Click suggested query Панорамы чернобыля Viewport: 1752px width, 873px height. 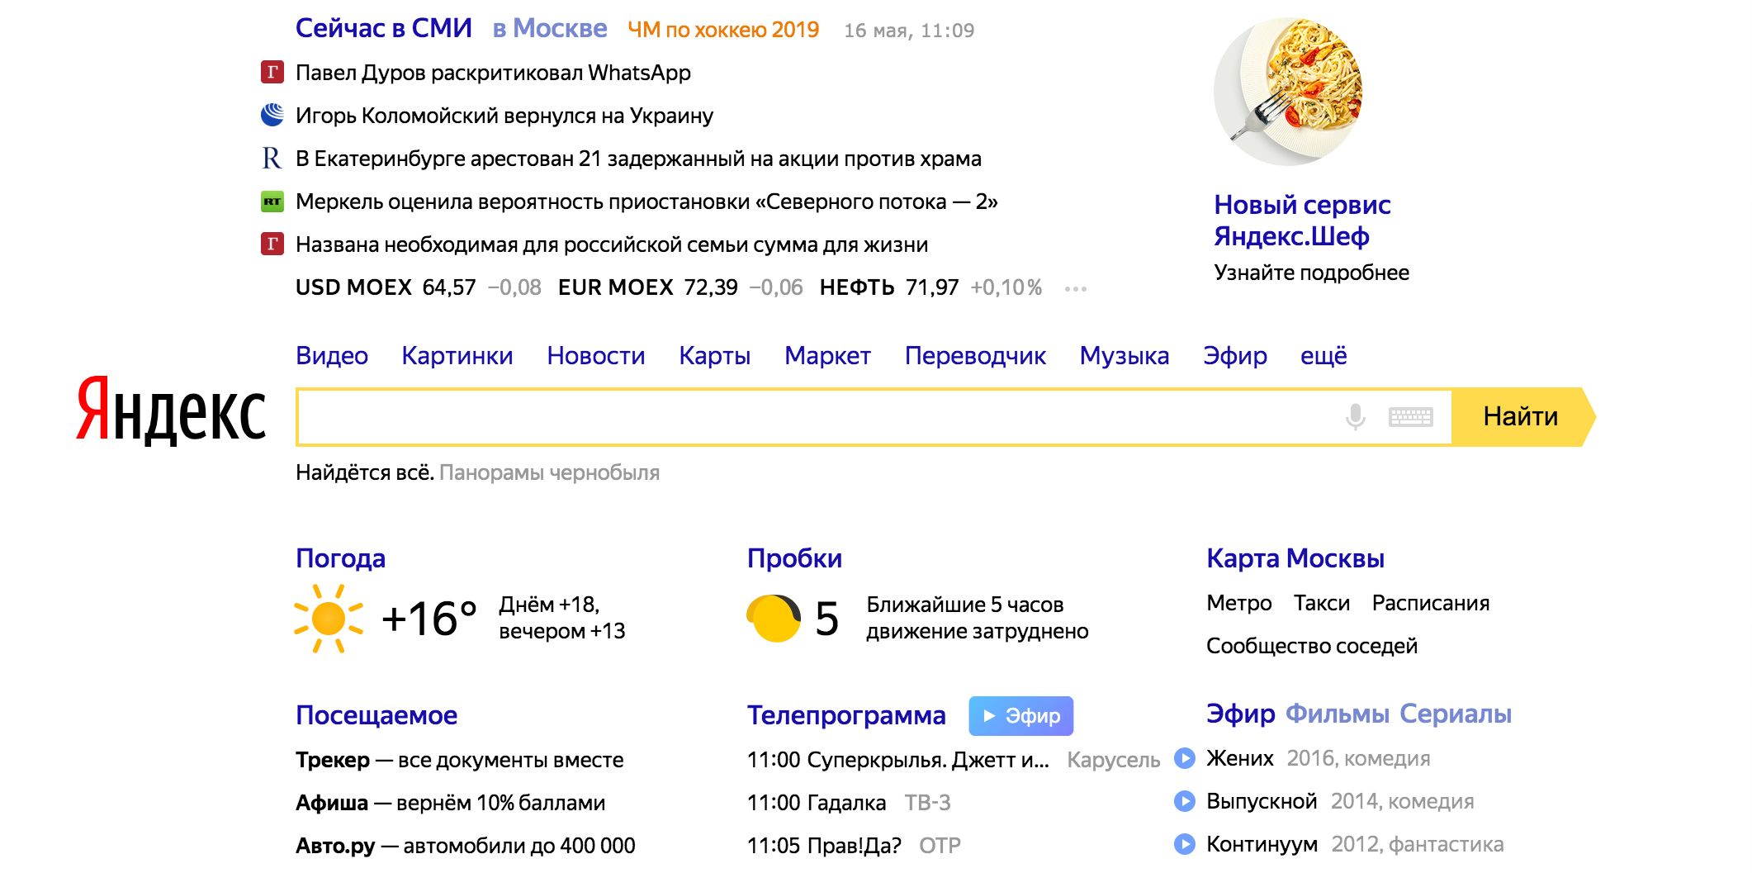click(549, 473)
